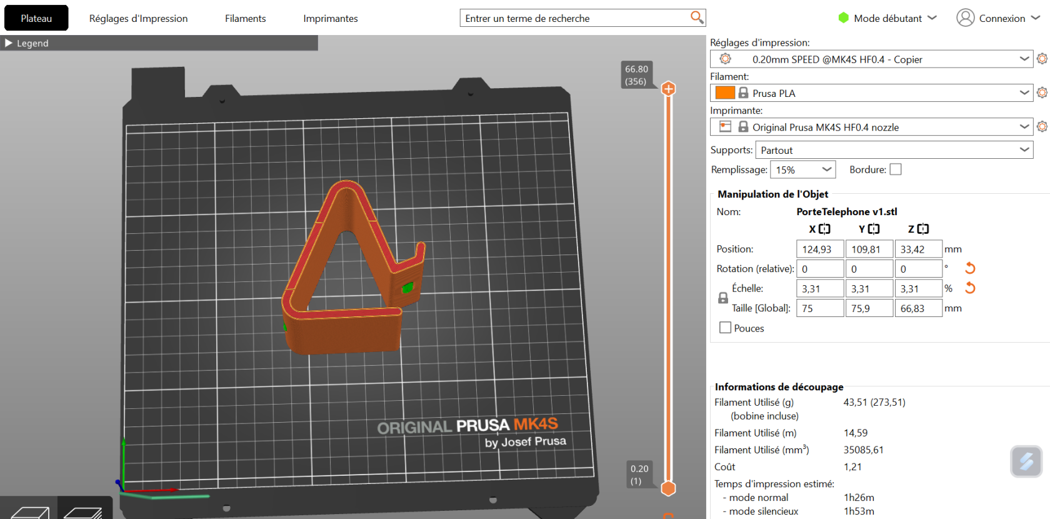This screenshot has height=519, width=1050.
Task: Click the silent mode time 1h53m
Action: (x=859, y=511)
